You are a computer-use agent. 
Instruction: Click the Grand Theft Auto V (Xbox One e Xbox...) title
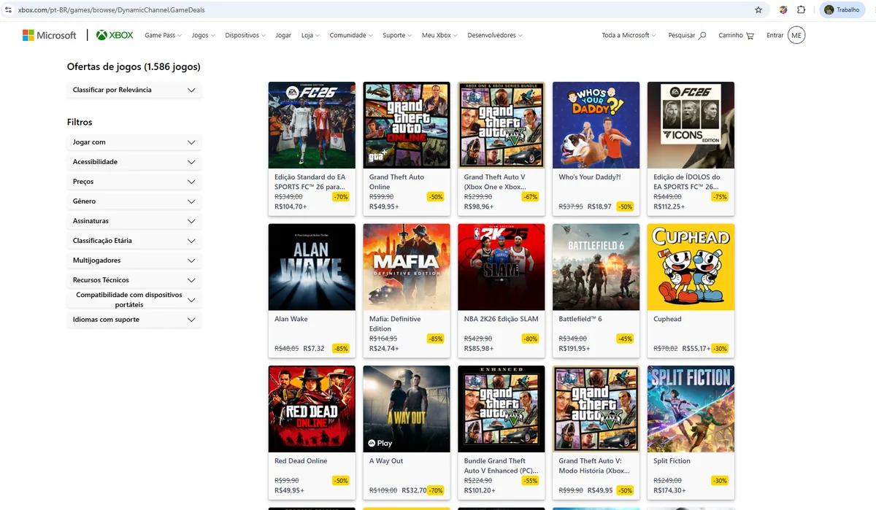[496, 182]
